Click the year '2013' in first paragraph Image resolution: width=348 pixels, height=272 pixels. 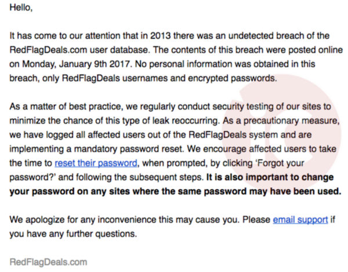(160, 36)
